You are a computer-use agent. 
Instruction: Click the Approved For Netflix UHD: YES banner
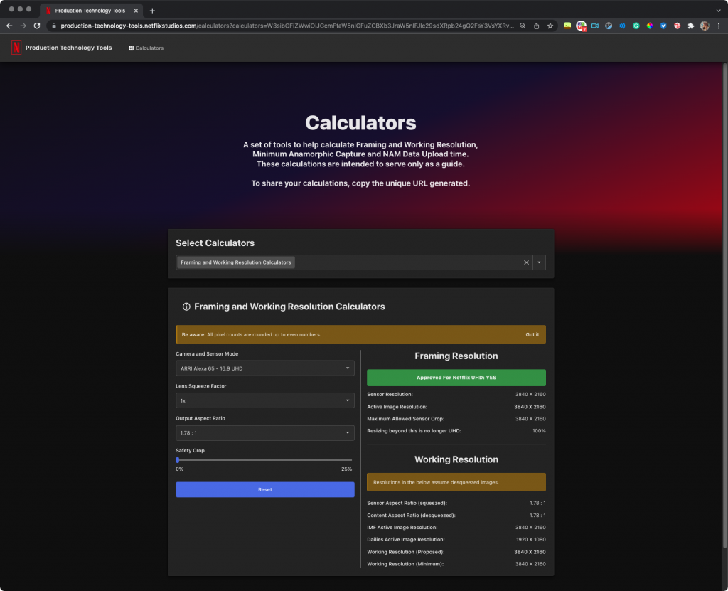pyautogui.click(x=456, y=378)
